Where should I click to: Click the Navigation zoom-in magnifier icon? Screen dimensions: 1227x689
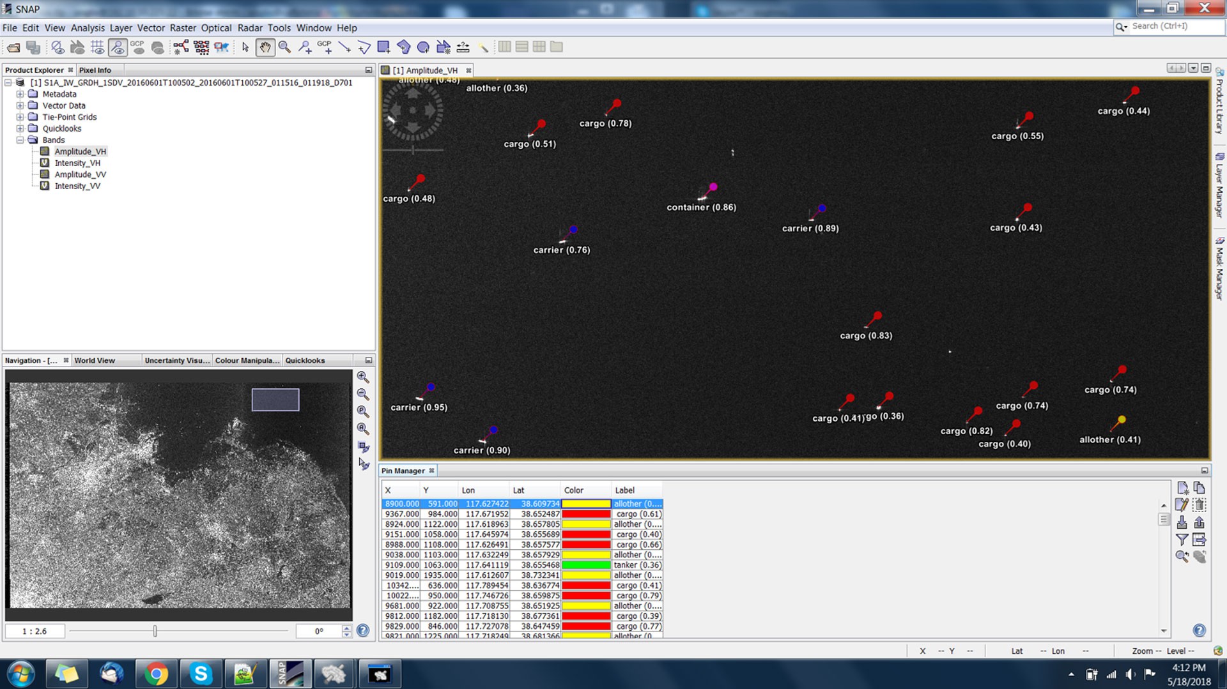tap(363, 377)
